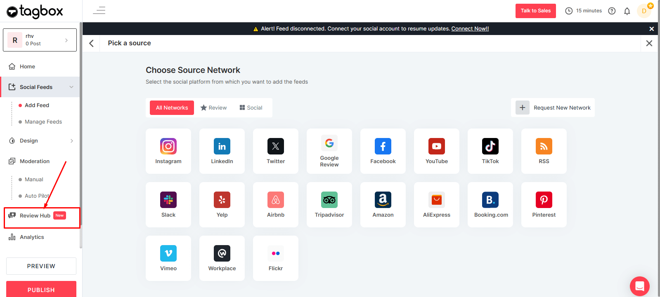Expand the Design section arrow
660x297 pixels.
[x=71, y=141]
